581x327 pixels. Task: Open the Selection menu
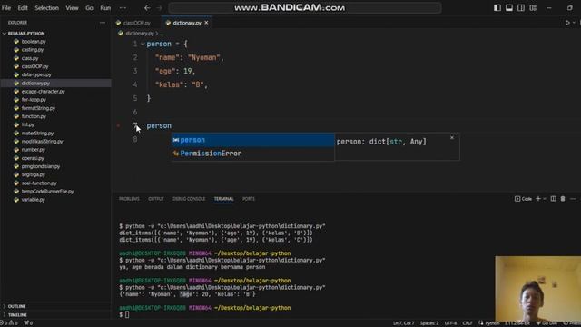coord(46,8)
